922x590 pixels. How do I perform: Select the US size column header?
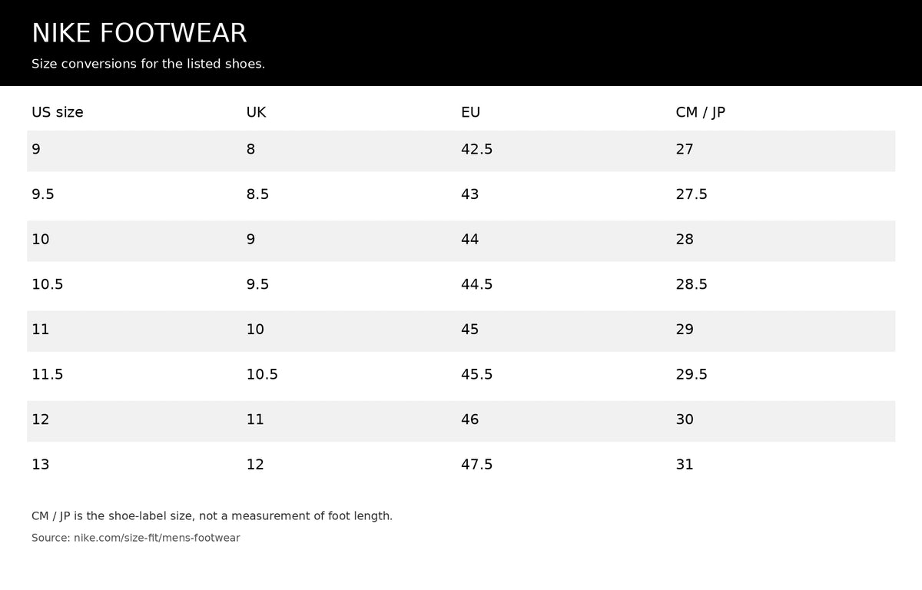pos(58,112)
